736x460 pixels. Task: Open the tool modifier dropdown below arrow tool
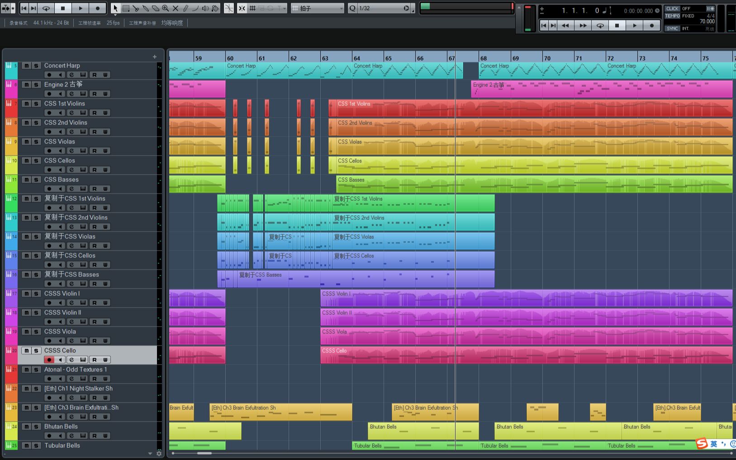(115, 14)
